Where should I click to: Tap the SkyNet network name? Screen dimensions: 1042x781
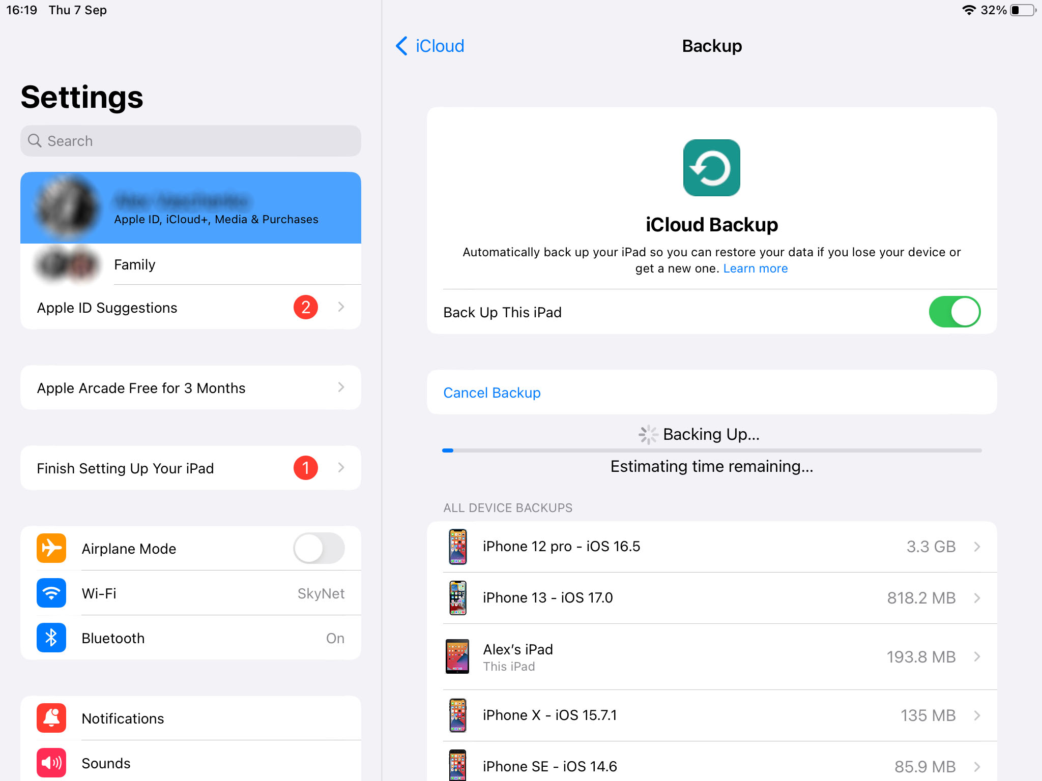321,593
